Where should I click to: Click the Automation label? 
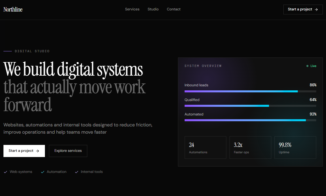pyautogui.click(x=56, y=172)
